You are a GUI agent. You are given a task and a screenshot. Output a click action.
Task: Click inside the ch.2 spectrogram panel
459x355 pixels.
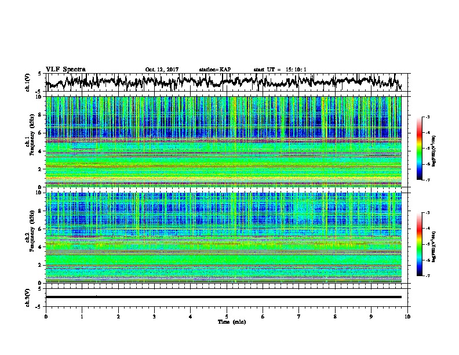click(224, 238)
